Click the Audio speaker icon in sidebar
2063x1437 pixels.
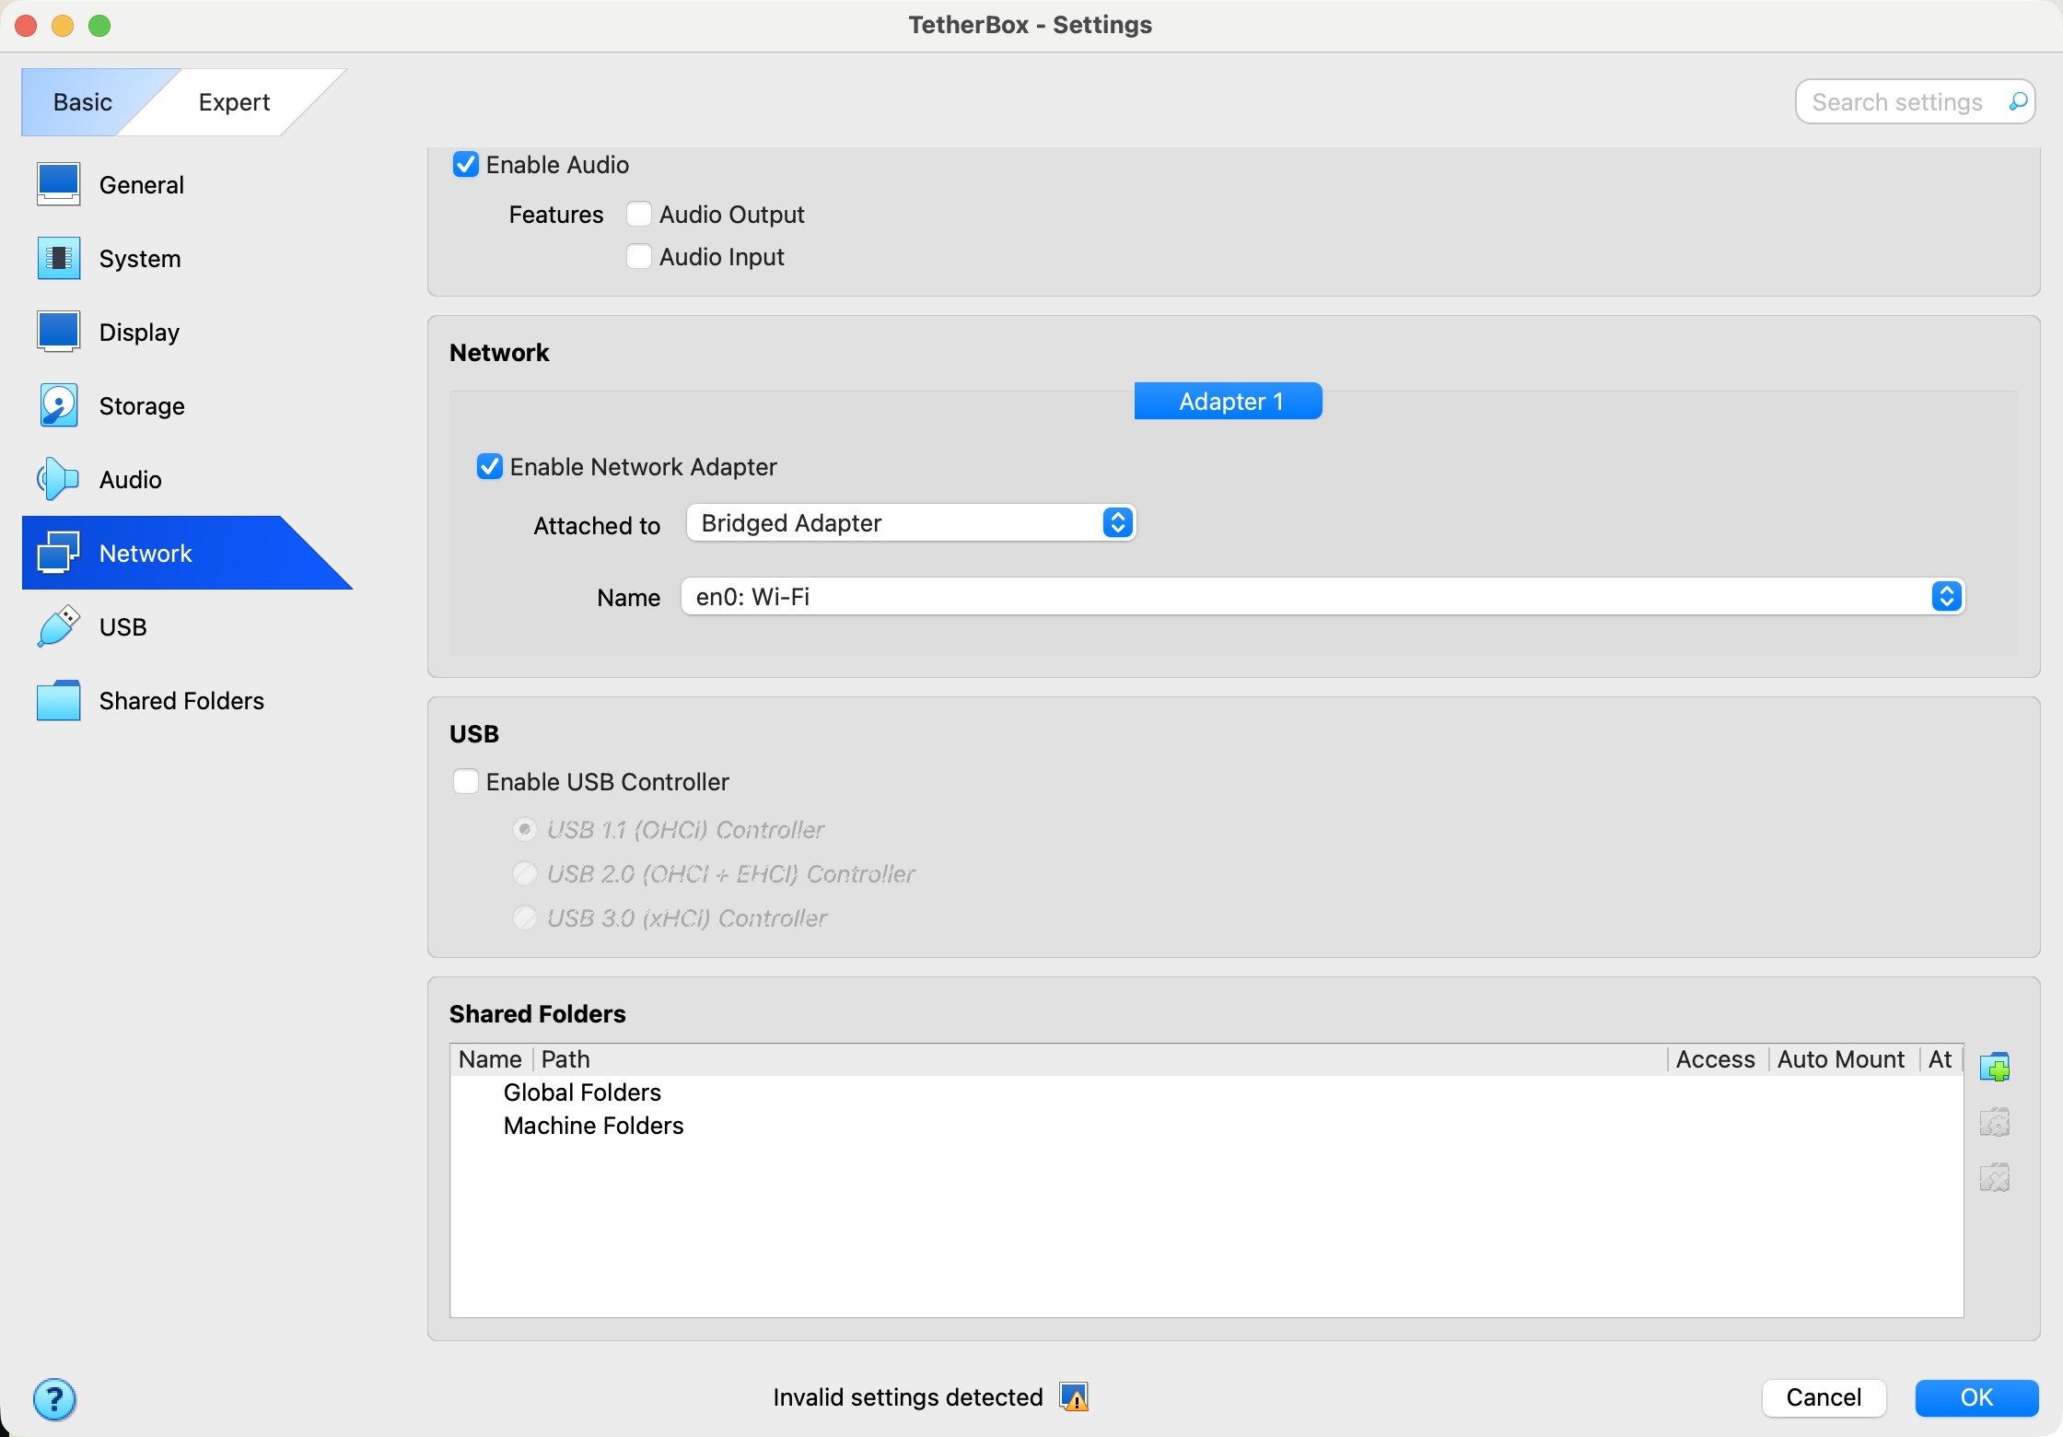59,479
